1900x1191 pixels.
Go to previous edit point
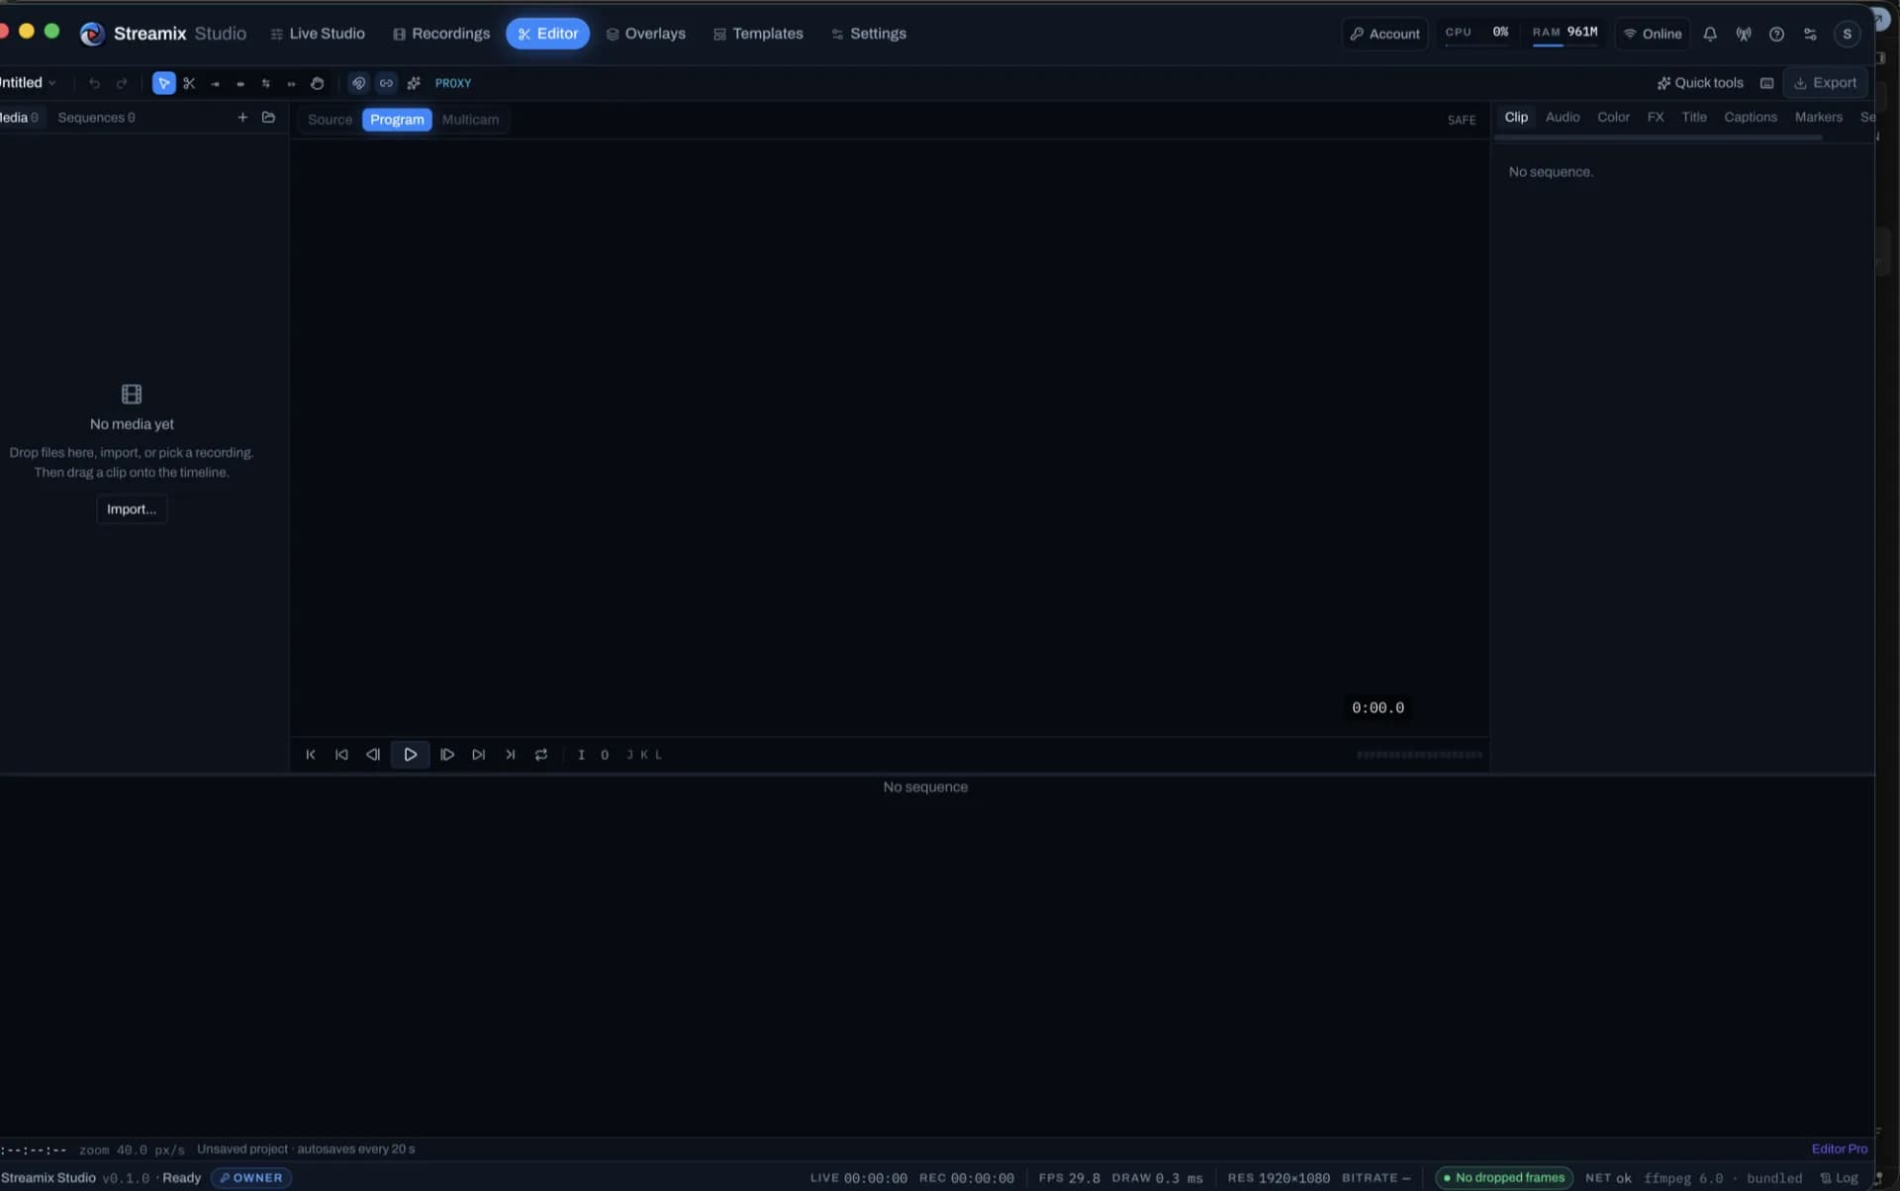(341, 755)
